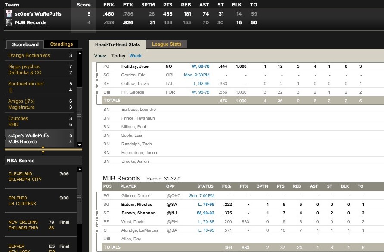
Task: Open Giggs psychos matchup
Action: (24, 66)
